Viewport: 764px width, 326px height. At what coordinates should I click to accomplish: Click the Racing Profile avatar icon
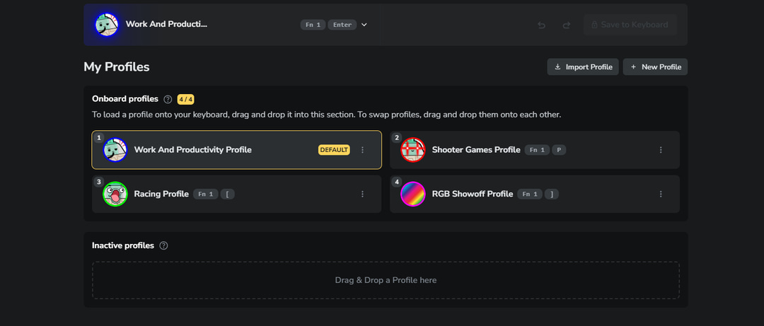click(x=115, y=194)
